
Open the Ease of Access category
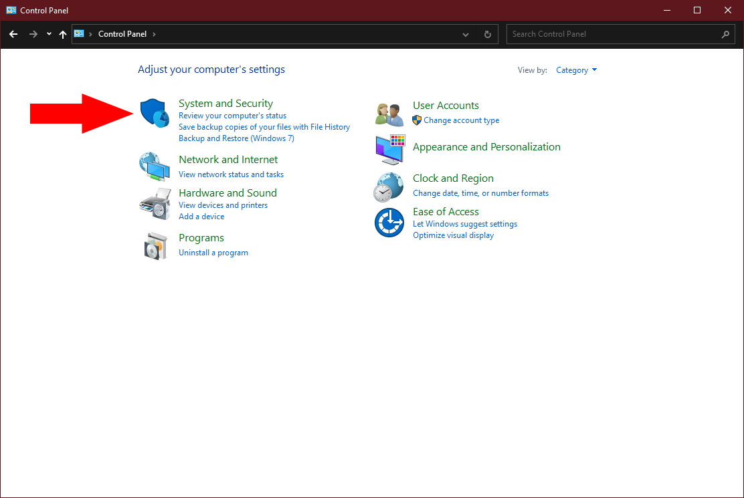[446, 212]
